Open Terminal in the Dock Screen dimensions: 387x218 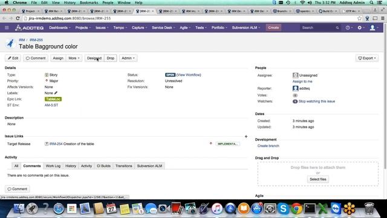click(310, 208)
